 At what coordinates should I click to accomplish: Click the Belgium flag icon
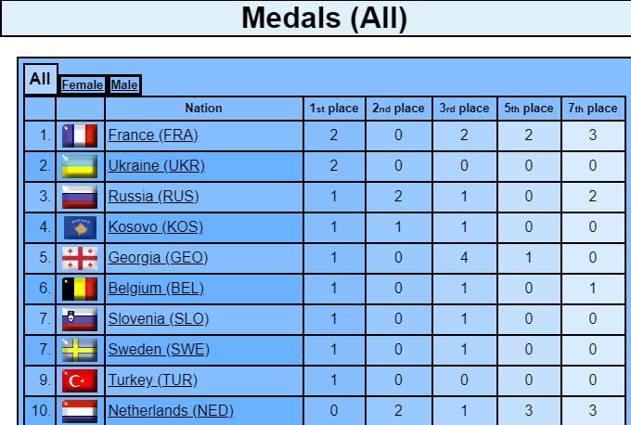80,289
